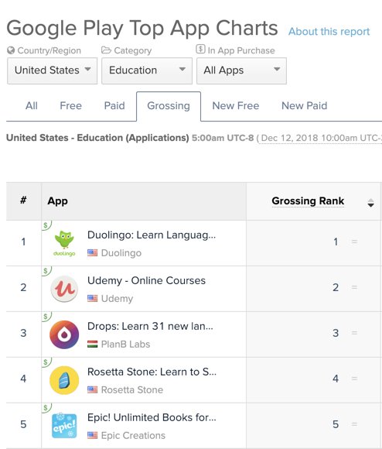Click the US flag beside Udemy publisher
The height and width of the screenshot is (449, 382).
coord(92,298)
